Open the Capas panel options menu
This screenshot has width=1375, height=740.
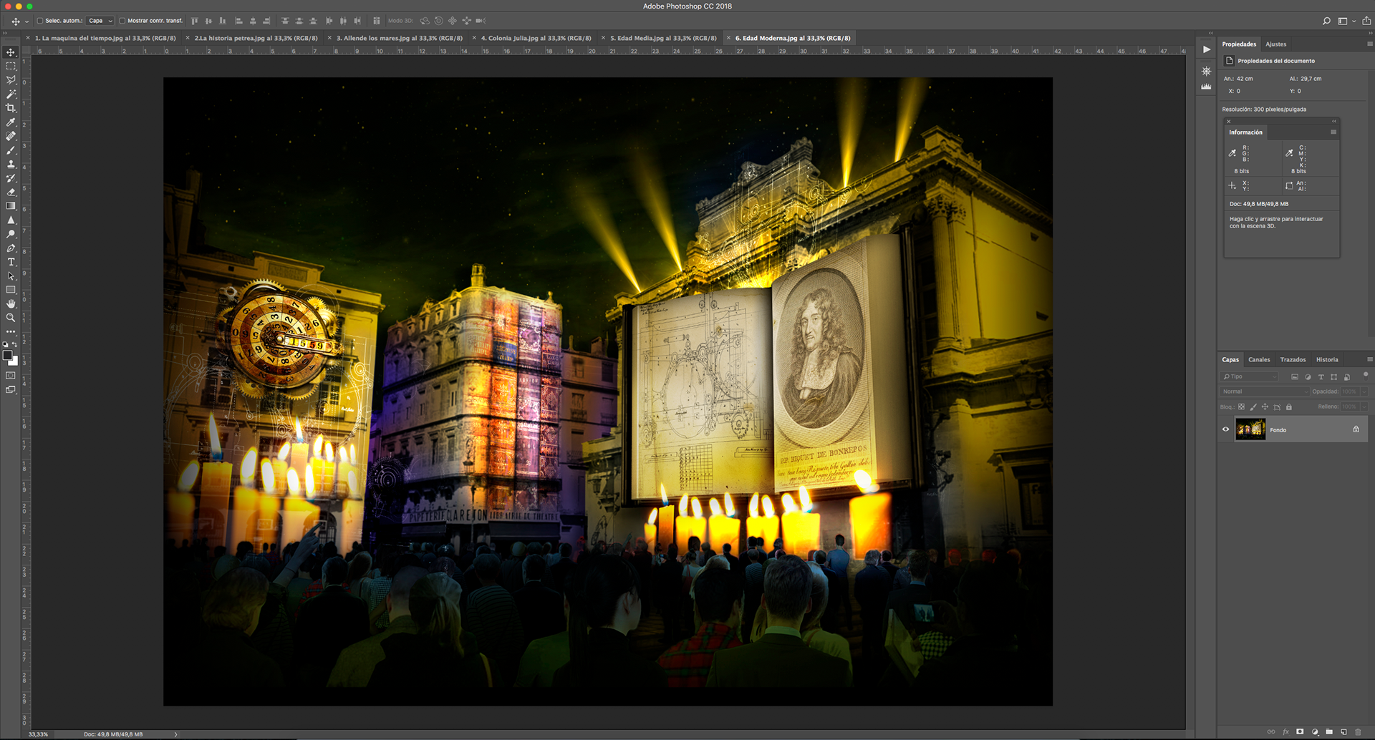1369,359
